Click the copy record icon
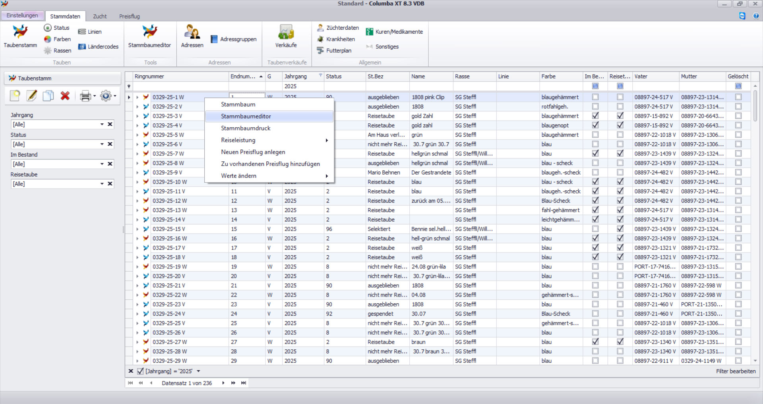This screenshot has width=763, height=404. [x=48, y=96]
